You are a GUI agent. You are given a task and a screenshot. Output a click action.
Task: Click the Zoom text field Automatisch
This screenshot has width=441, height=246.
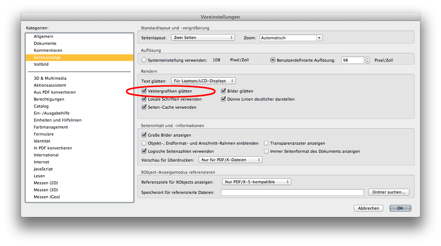point(288,38)
